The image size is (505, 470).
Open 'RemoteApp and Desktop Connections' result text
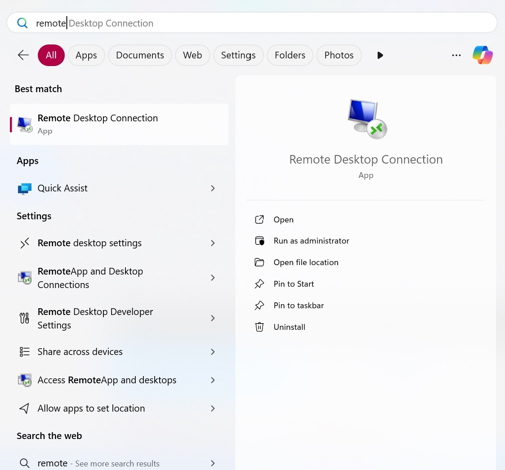coord(90,278)
